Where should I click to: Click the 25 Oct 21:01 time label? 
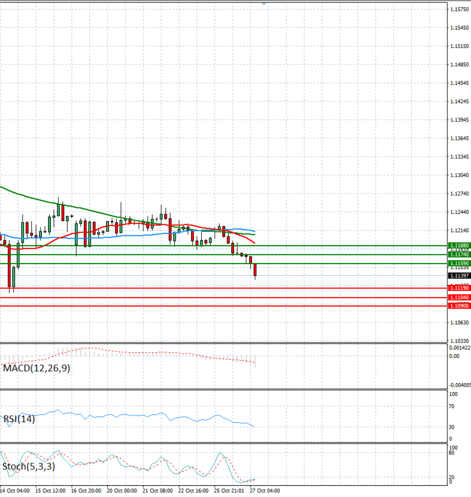click(229, 491)
